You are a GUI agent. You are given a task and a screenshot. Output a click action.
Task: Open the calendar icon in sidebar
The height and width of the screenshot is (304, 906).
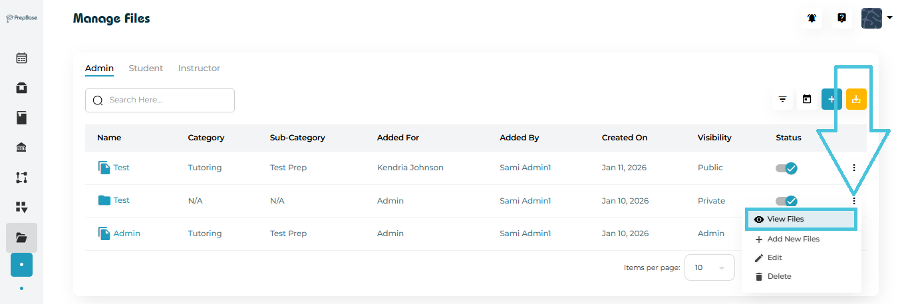click(x=21, y=58)
